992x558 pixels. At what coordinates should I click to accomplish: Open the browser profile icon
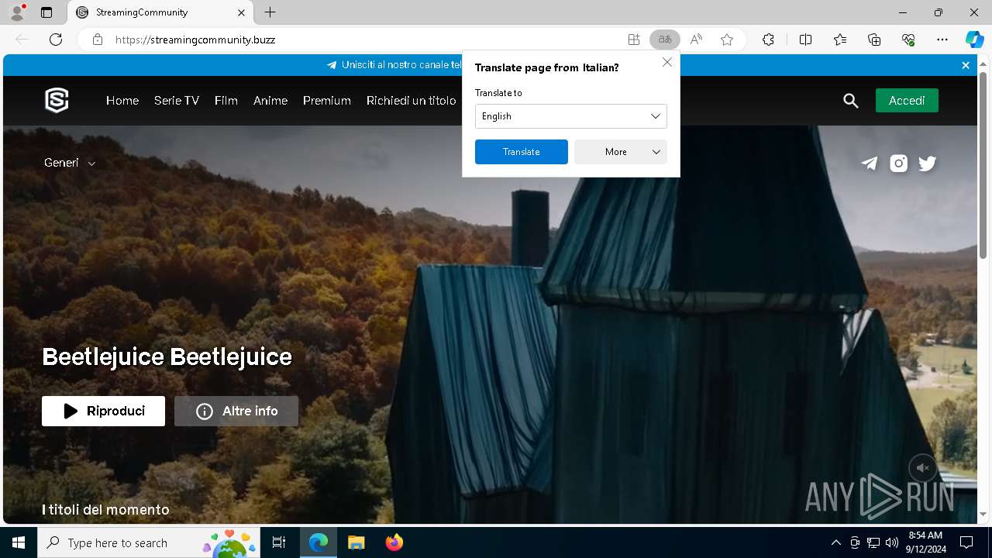click(x=17, y=12)
